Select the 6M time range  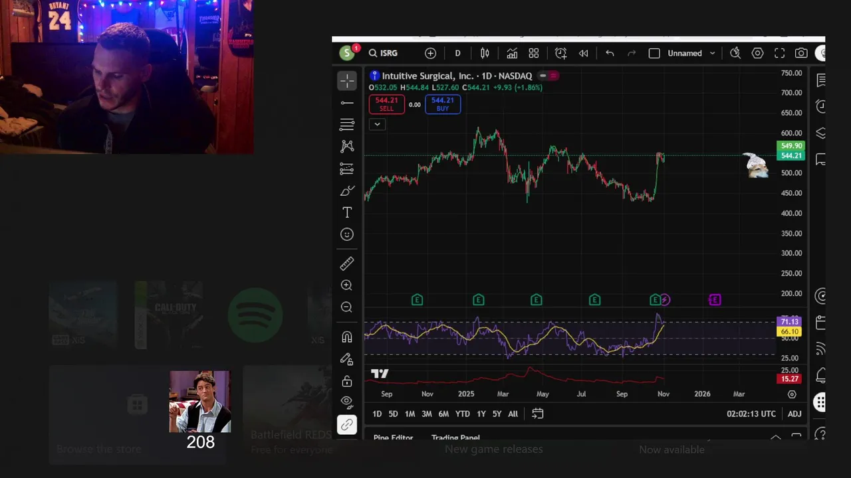(x=443, y=414)
